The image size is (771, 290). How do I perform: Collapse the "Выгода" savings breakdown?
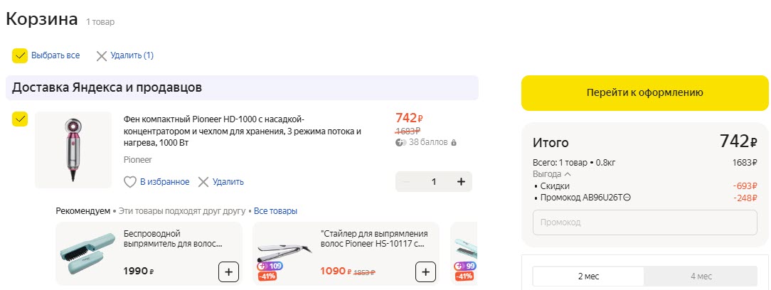pos(567,174)
